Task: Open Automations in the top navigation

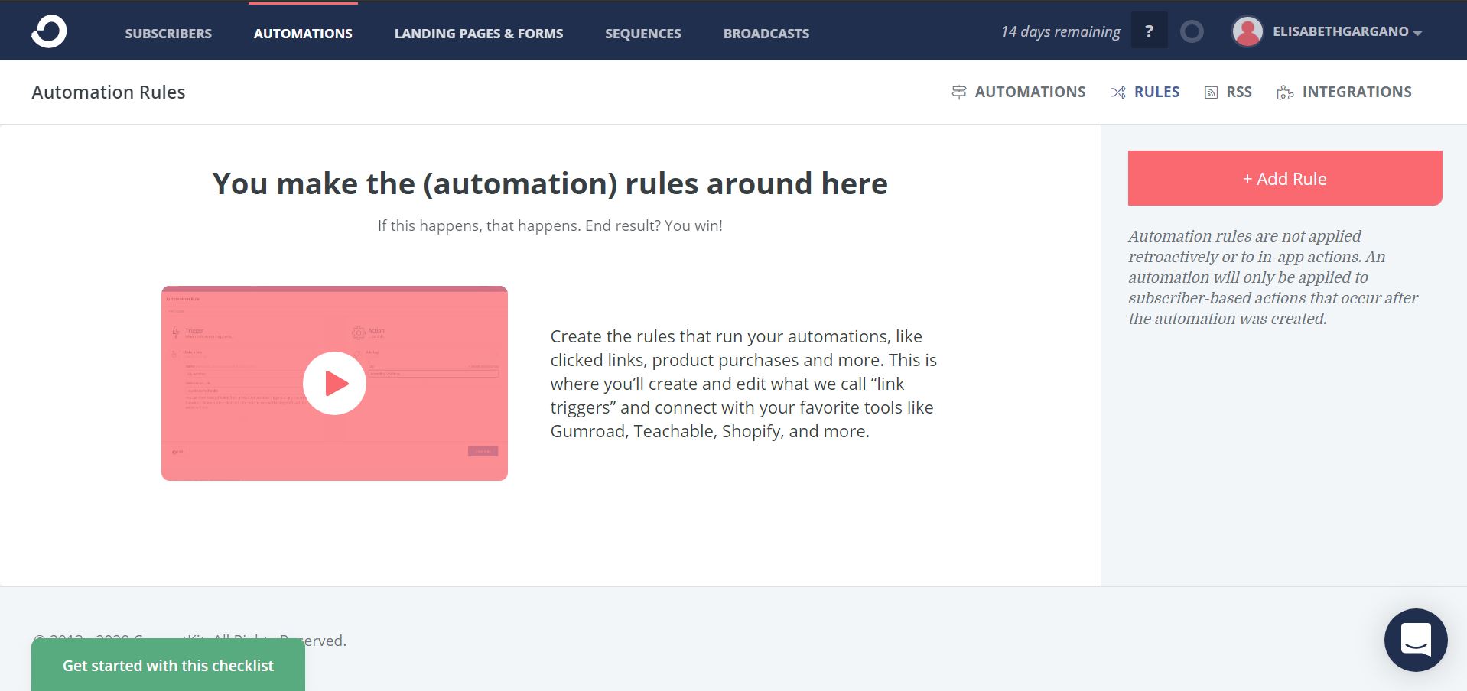Action: [x=303, y=34]
